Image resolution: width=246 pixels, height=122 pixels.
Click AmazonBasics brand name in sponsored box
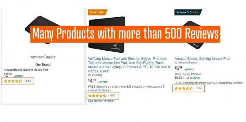[43, 57]
